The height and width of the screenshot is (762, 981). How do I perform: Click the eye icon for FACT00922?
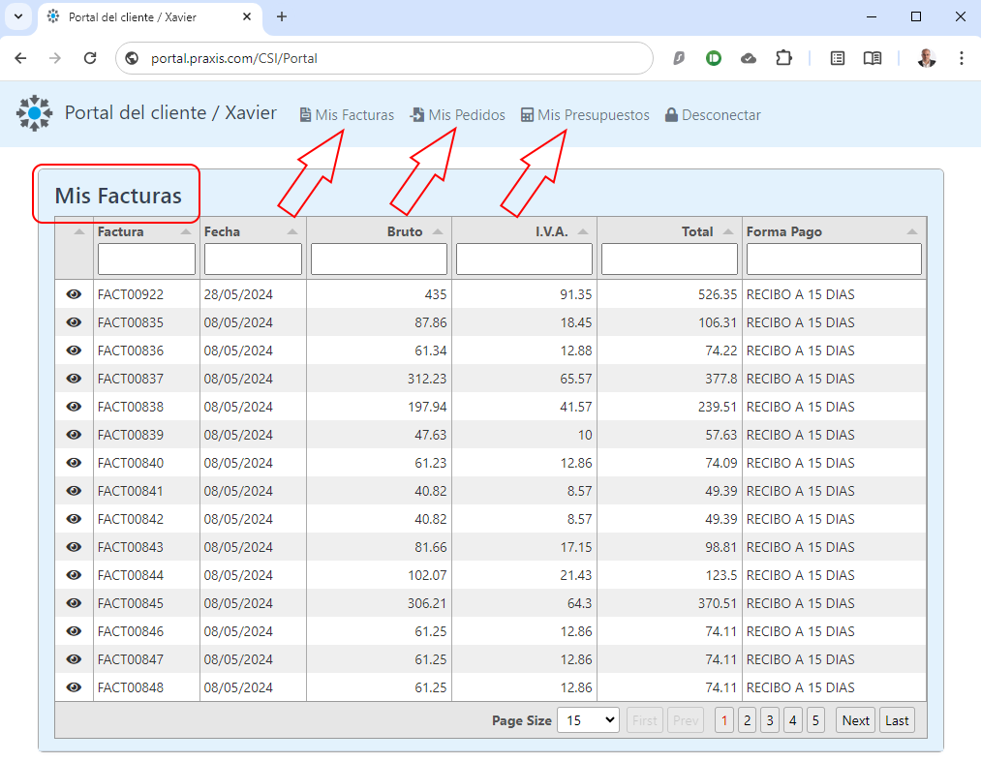[74, 294]
